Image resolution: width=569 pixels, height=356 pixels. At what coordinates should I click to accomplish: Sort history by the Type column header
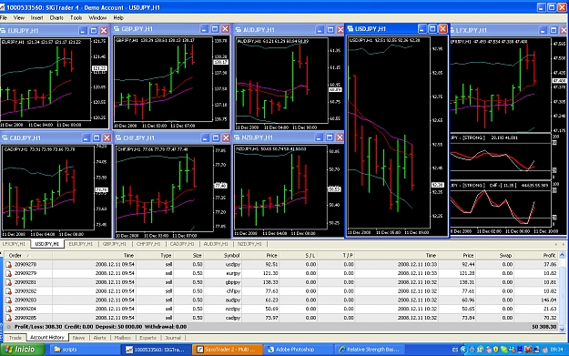click(155, 256)
